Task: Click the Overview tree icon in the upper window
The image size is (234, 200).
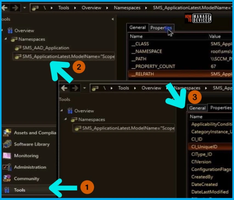Action: pyautogui.click(x=10, y=30)
